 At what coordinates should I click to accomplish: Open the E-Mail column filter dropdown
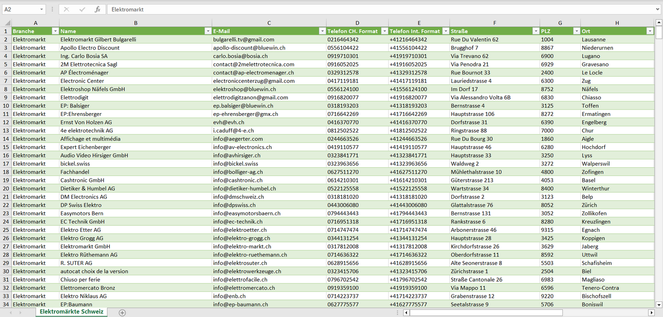(322, 31)
